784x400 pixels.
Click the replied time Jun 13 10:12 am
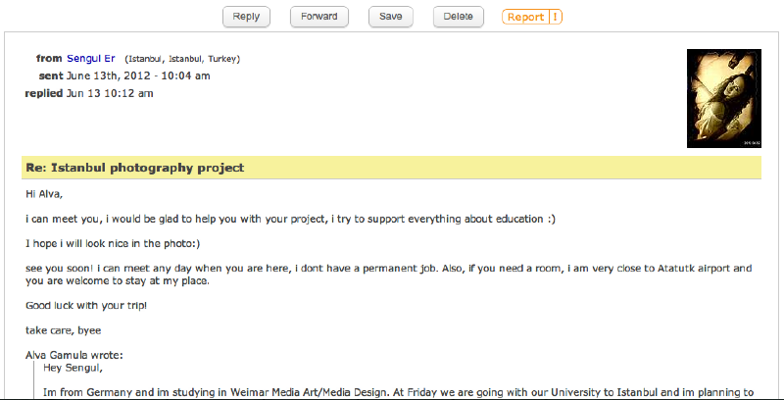coord(110,93)
